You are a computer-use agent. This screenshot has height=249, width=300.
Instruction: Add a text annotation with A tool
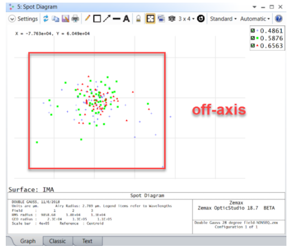(x=126, y=19)
